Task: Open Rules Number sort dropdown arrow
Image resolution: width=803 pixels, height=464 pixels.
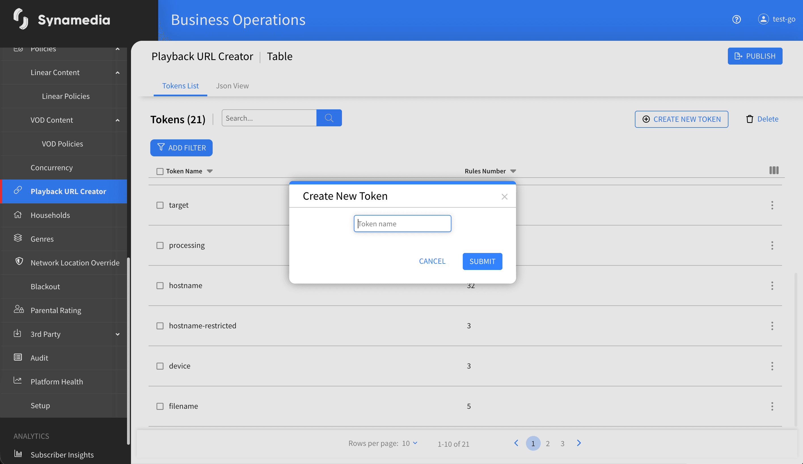Action: tap(513, 171)
